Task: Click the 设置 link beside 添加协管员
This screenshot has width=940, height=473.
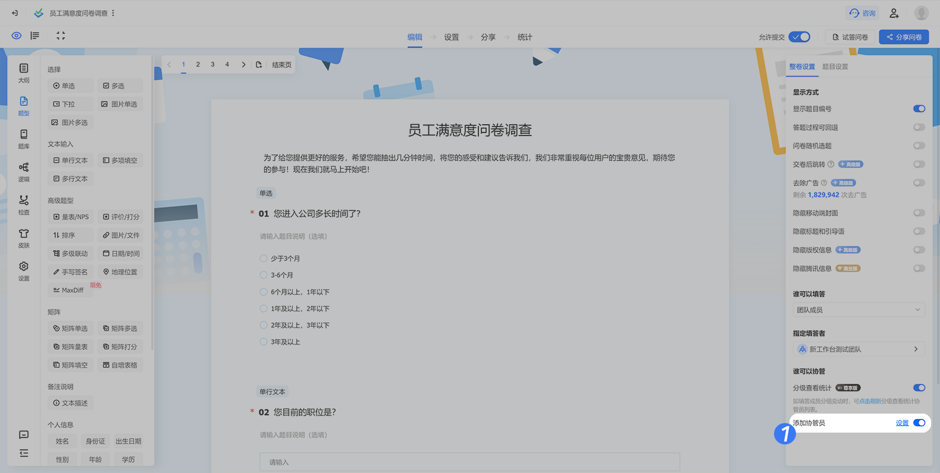Action: [x=902, y=423]
